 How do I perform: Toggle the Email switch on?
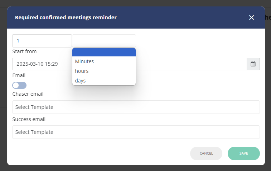(19, 85)
